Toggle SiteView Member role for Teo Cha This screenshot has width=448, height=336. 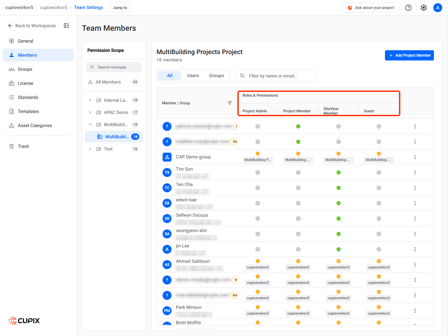339,188
